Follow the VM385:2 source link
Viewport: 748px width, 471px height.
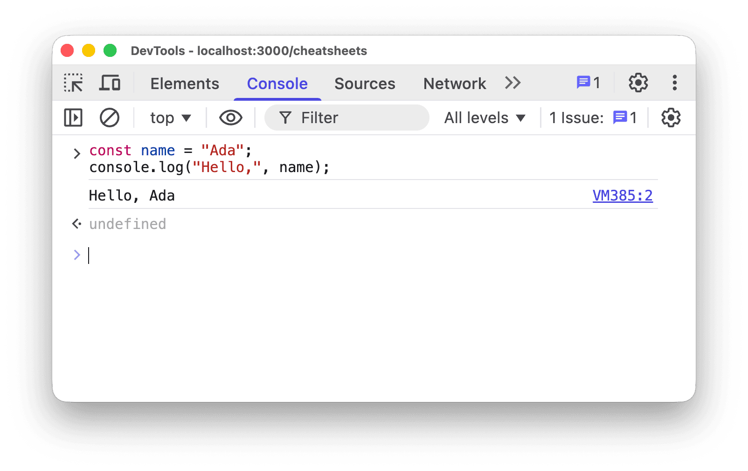point(623,195)
